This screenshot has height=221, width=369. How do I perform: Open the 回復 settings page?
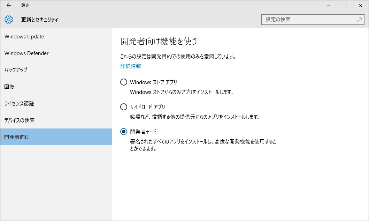[x=9, y=87]
